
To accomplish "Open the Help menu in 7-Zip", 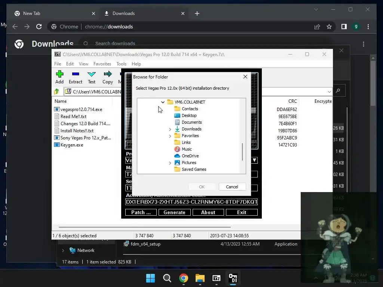I will pyautogui.click(x=136, y=64).
